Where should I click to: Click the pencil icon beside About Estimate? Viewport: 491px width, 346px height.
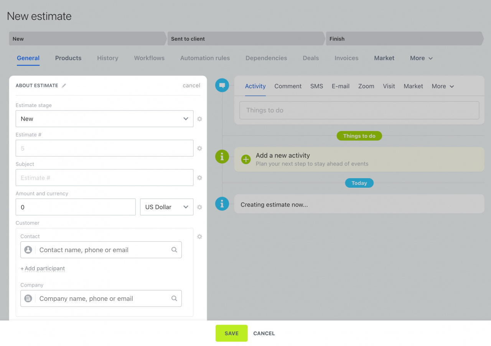(64, 86)
